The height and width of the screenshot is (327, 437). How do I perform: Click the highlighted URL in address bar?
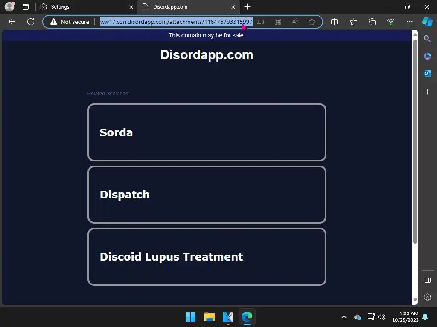tap(176, 22)
